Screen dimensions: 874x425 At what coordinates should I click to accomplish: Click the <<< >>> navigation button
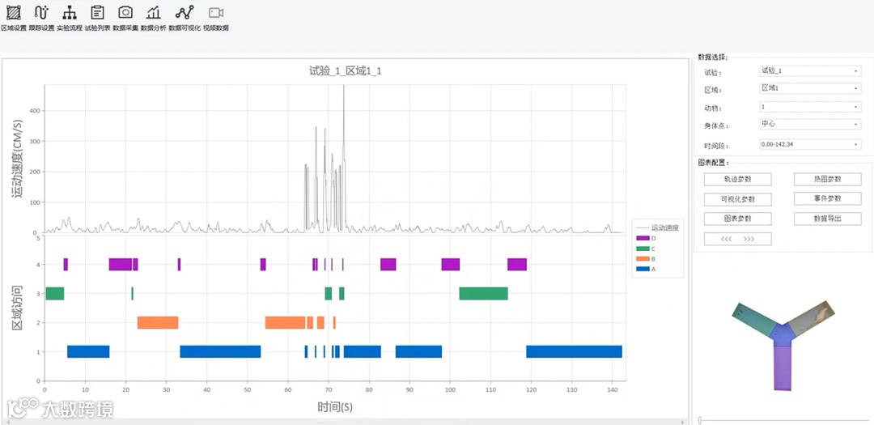click(737, 239)
